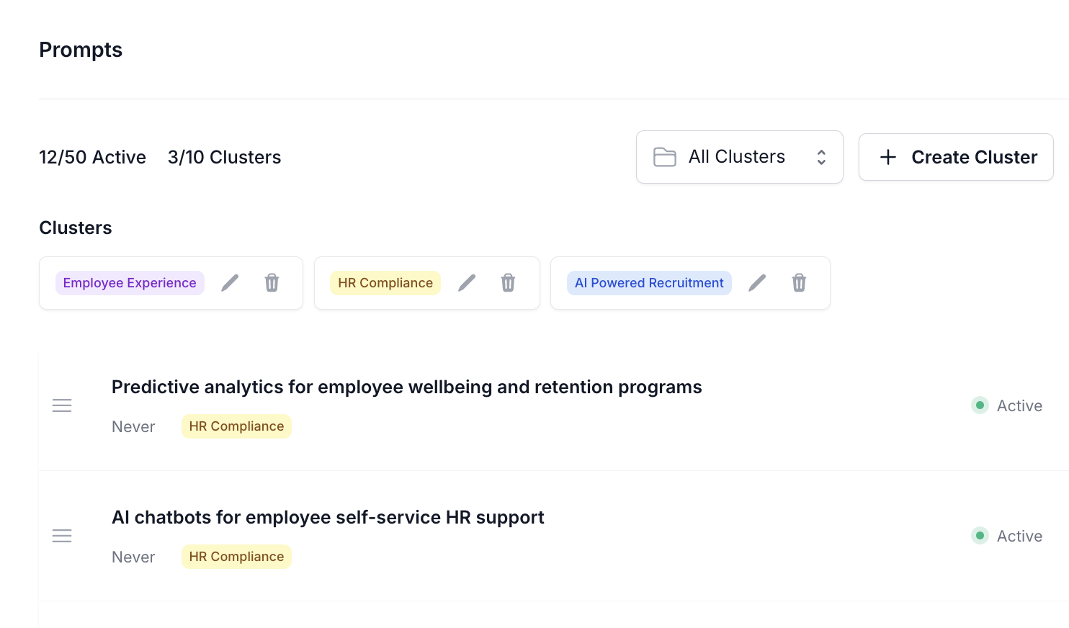Open the All Clusters dropdown
This screenshot has width=1069, height=628.
738,157
